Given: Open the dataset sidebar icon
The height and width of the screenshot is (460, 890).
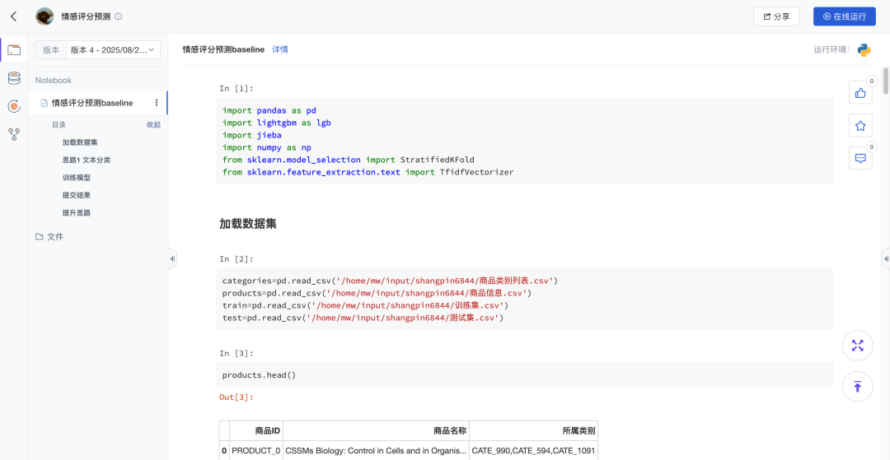Looking at the screenshot, I should (x=14, y=78).
